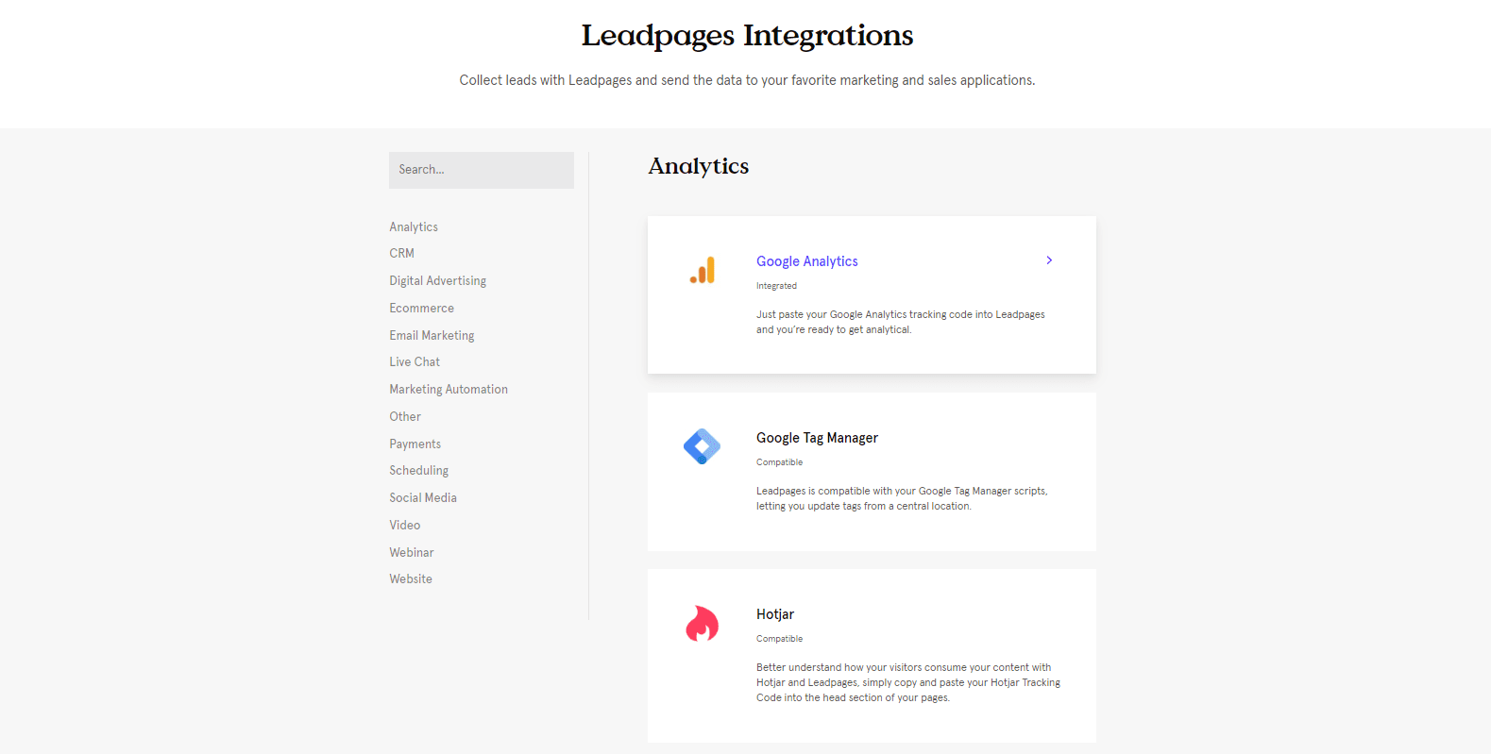
Task: Select the Analytics category in sidebar
Action: (414, 226)
